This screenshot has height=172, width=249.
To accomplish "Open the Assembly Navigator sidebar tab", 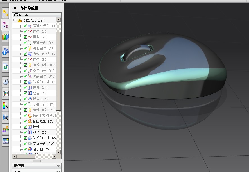I will point(5,13).
